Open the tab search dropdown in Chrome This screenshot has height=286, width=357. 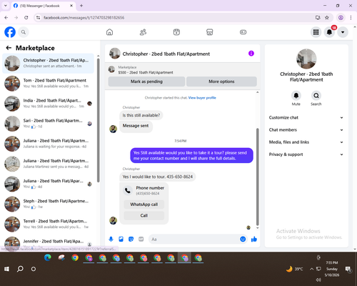pos(6,6)
